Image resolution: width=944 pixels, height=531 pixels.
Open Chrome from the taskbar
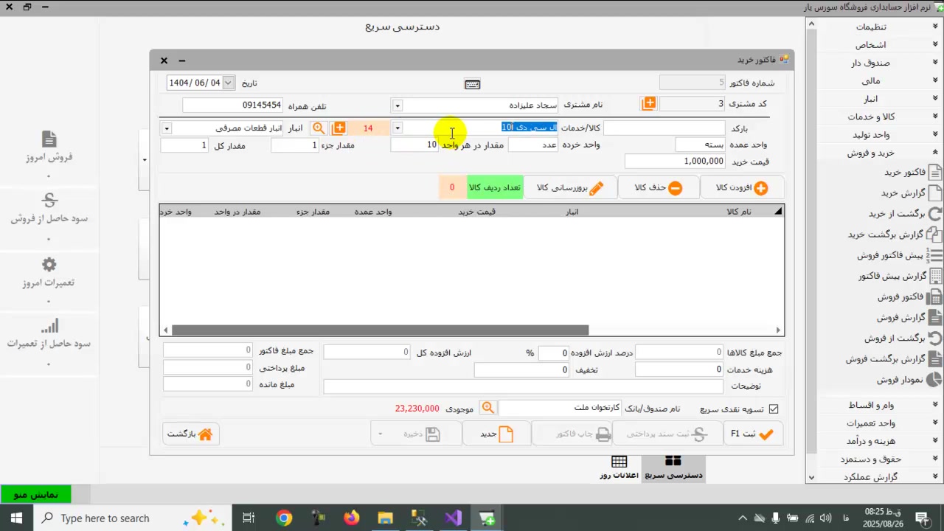(284, 518)
